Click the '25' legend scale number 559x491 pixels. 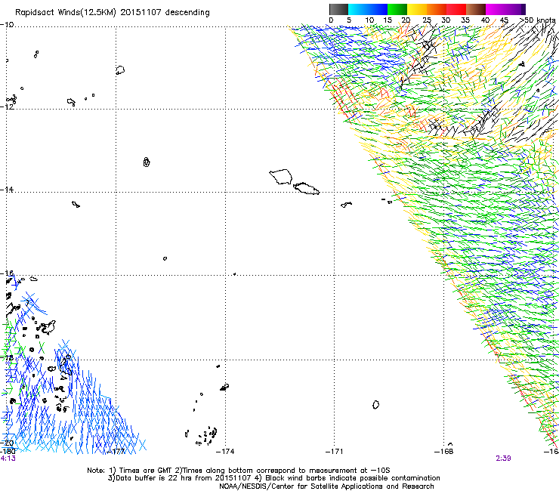[x=427, y=20]
